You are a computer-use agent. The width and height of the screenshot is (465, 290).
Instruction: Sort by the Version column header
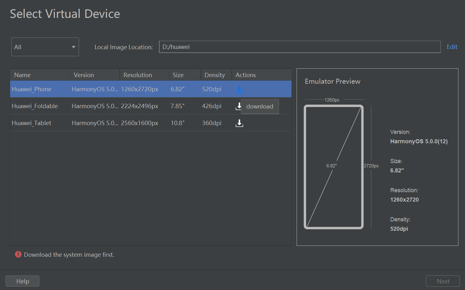95,75
